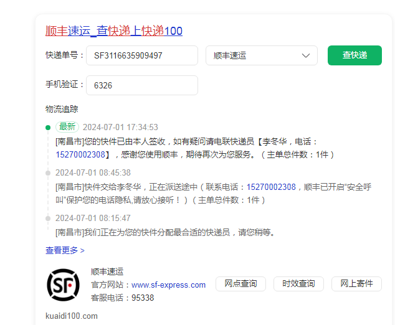Click the 顺丰速运 company name beside the logo
395x325 pixels.
click(107, 272)
